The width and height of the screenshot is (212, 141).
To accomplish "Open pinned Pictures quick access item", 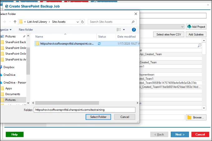I will [x=10, y=36].
